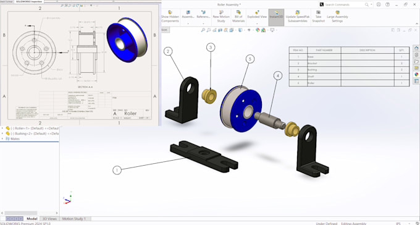
Task: Select balloon number 3 on the bushing
Action: click(x=211, y=48)
